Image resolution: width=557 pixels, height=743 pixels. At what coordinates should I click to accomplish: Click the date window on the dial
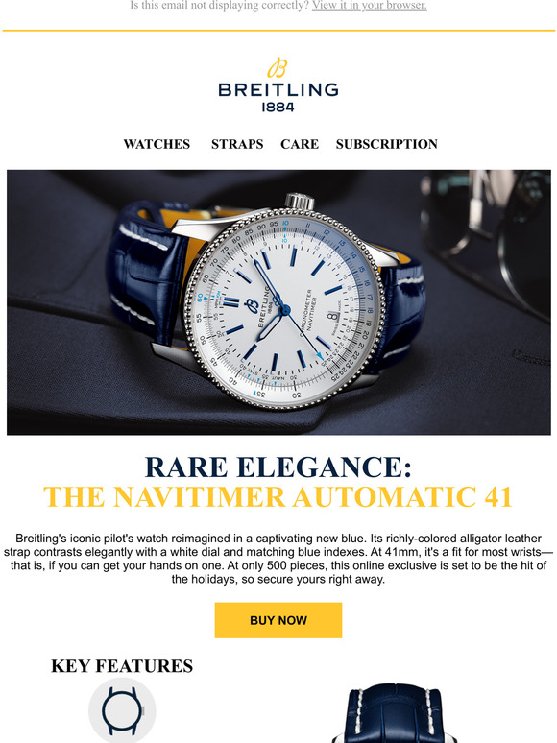pos(333,317)
